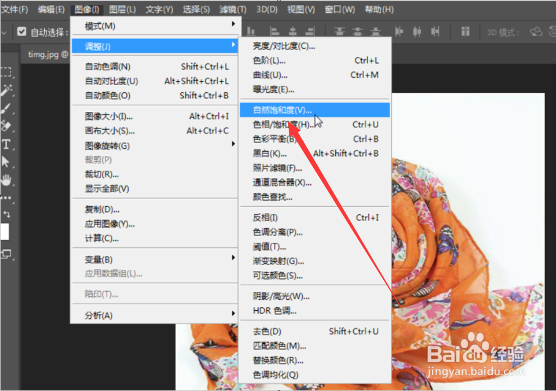Choose 自然饱和度(V)... from the adjustments submenu
This screenshot has width=556, height=391.
pos(314,110)
